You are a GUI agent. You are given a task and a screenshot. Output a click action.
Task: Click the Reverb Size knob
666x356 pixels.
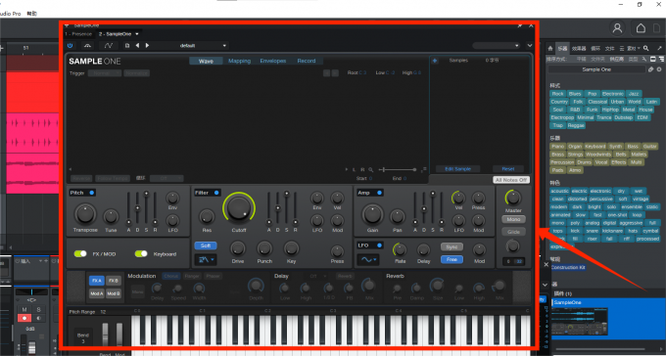(437, 286)
